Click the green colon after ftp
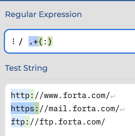This screenshot has height=136, width=135. (x=27, y=121)
